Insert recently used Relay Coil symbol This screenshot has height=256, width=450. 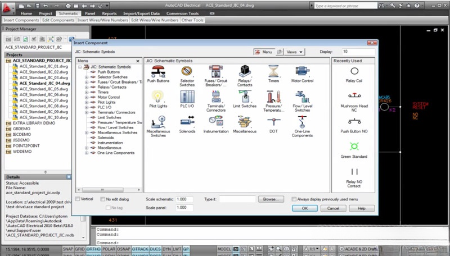354,71
